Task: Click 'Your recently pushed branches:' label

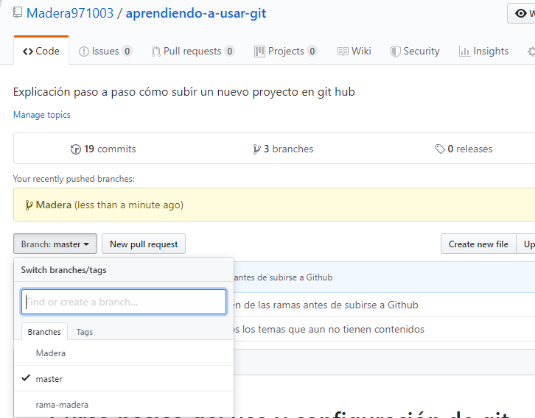Action: pos(74,179)
